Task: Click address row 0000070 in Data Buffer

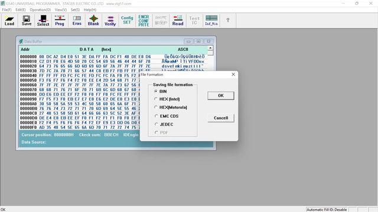Action: [x=28, y=90]
